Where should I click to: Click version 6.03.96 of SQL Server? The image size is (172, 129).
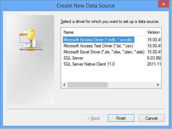pos(154,58)
